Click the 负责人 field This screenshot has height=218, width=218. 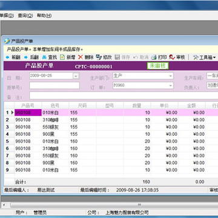click(x=212, y=85)
